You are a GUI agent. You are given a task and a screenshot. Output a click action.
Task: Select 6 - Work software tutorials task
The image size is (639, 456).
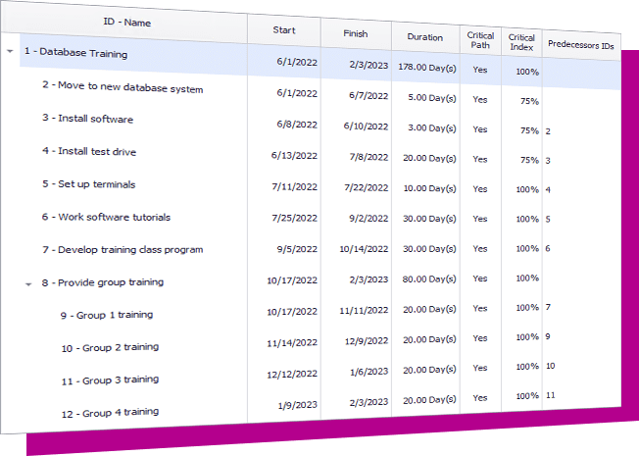106,217
